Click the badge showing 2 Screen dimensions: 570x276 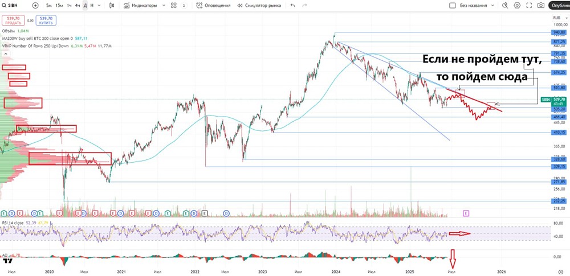(x=184, y=6)
